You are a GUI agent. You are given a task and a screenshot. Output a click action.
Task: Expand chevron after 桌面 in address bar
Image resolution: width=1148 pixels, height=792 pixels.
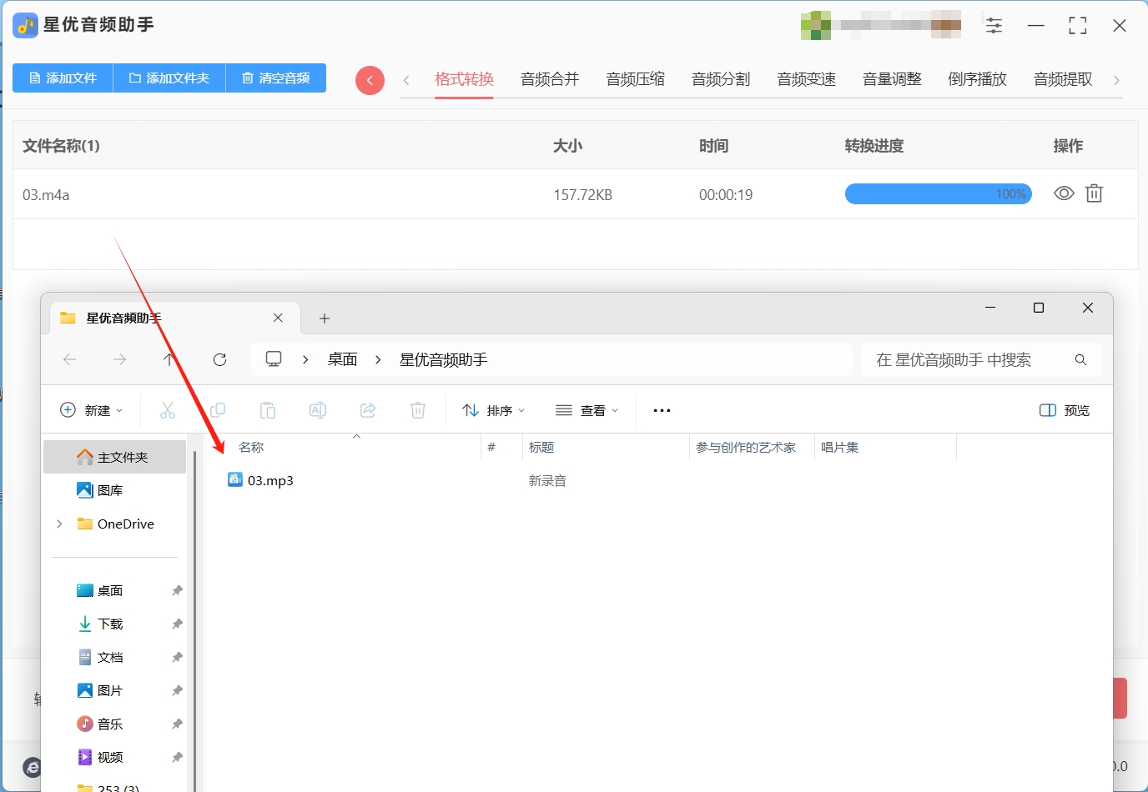click(379, 359)
